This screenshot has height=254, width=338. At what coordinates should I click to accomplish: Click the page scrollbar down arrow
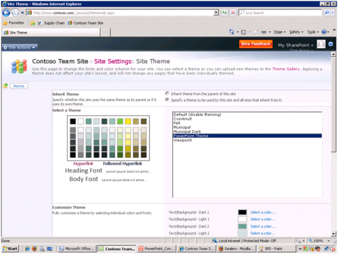pyautogui.click(x=333, y=234)
